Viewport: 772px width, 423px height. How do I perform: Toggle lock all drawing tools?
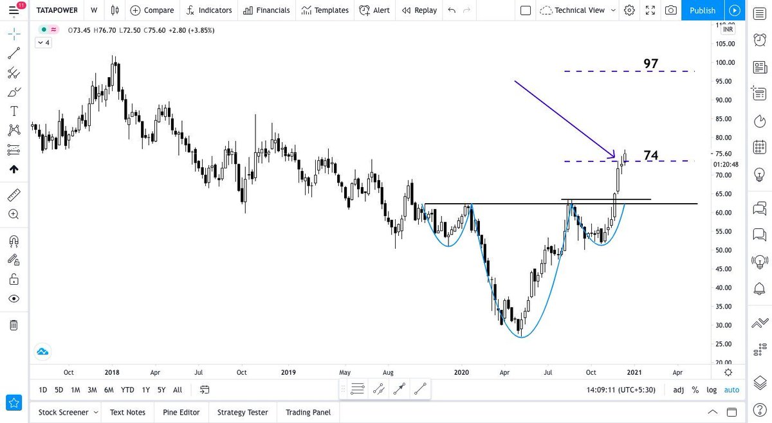point(14,280)
